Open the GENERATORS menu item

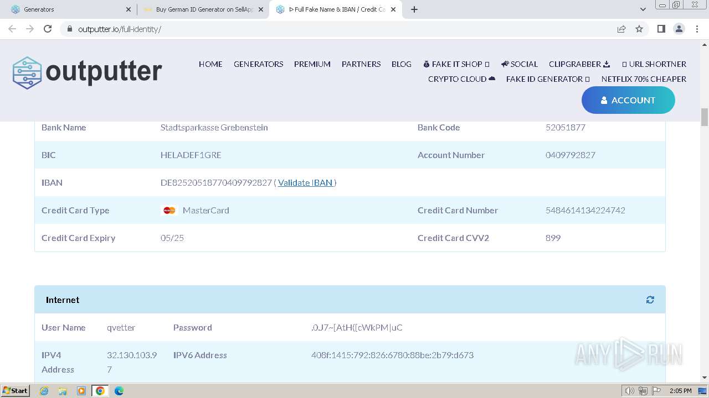(x=258, y=64)
